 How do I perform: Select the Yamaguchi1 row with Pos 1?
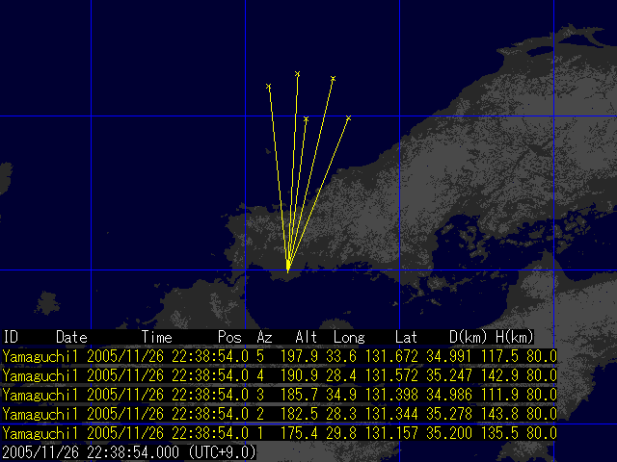[280, 433]
